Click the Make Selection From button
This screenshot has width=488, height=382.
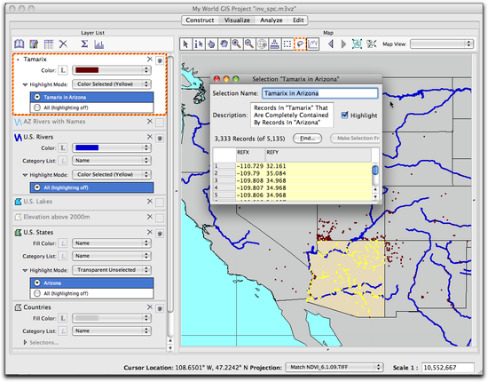(356, 139)
